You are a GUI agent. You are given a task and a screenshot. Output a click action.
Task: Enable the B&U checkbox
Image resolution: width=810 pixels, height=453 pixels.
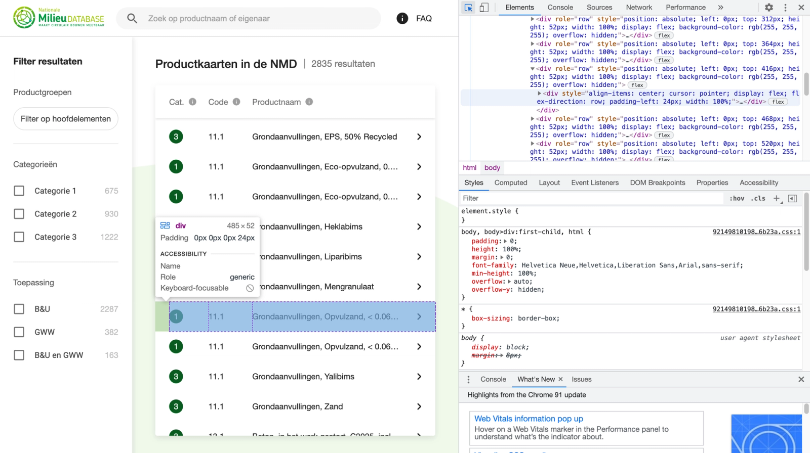[x=19, y=309]
